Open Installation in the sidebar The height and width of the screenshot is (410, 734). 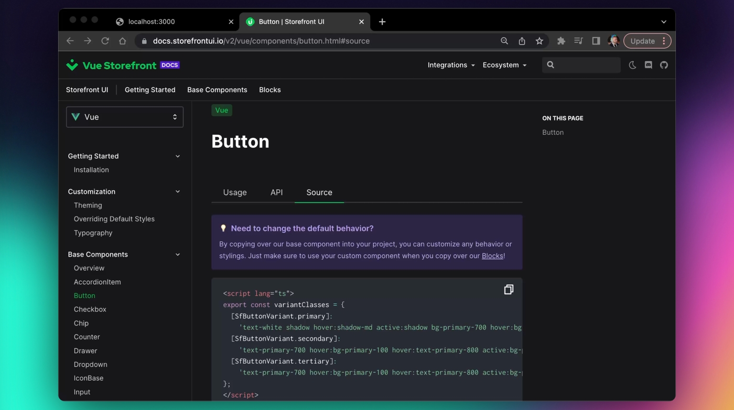pyautogui.click(x=91, y=170)
